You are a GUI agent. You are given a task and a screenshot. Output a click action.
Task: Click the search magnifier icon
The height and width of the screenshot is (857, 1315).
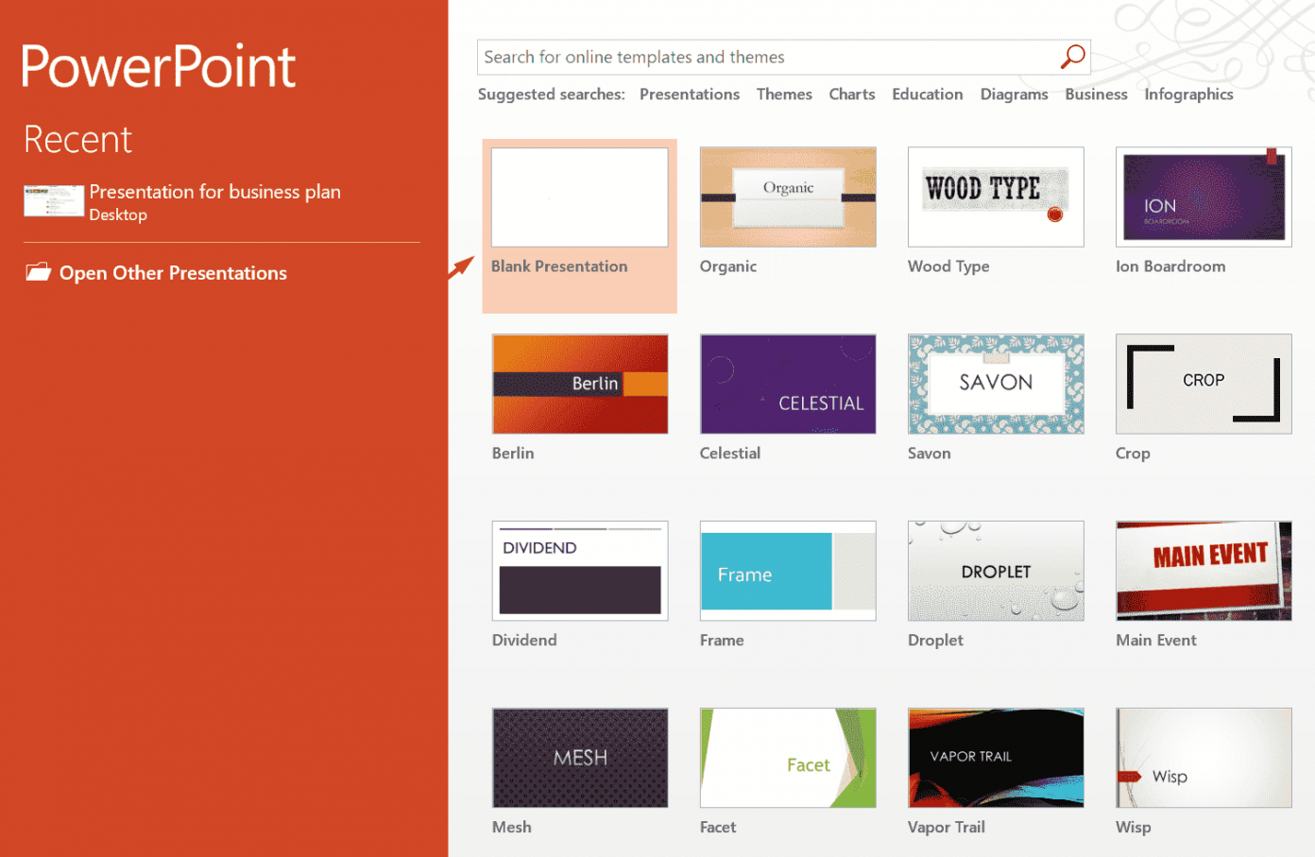(1072, 57)
